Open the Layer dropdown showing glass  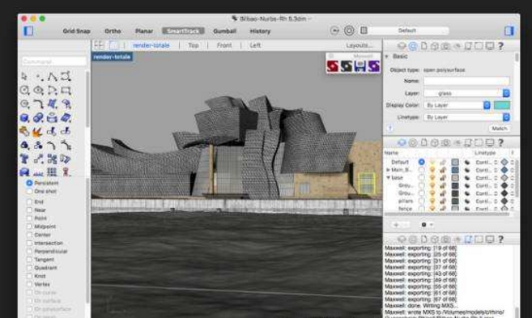pyautogui.click(x=466, y=93)
